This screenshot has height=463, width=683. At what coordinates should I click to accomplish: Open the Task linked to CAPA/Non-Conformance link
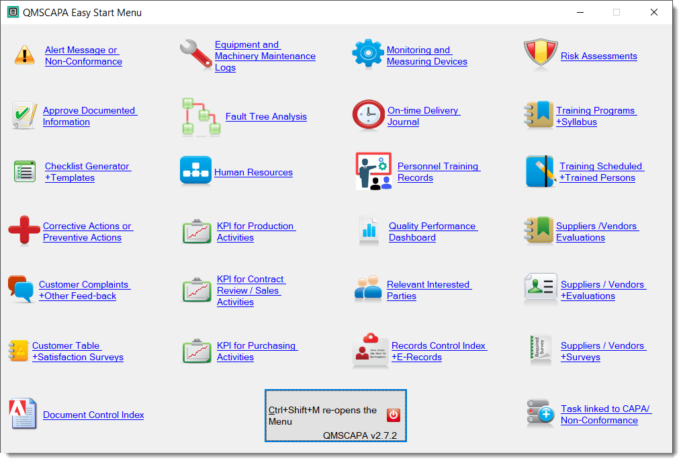(605, 415)
